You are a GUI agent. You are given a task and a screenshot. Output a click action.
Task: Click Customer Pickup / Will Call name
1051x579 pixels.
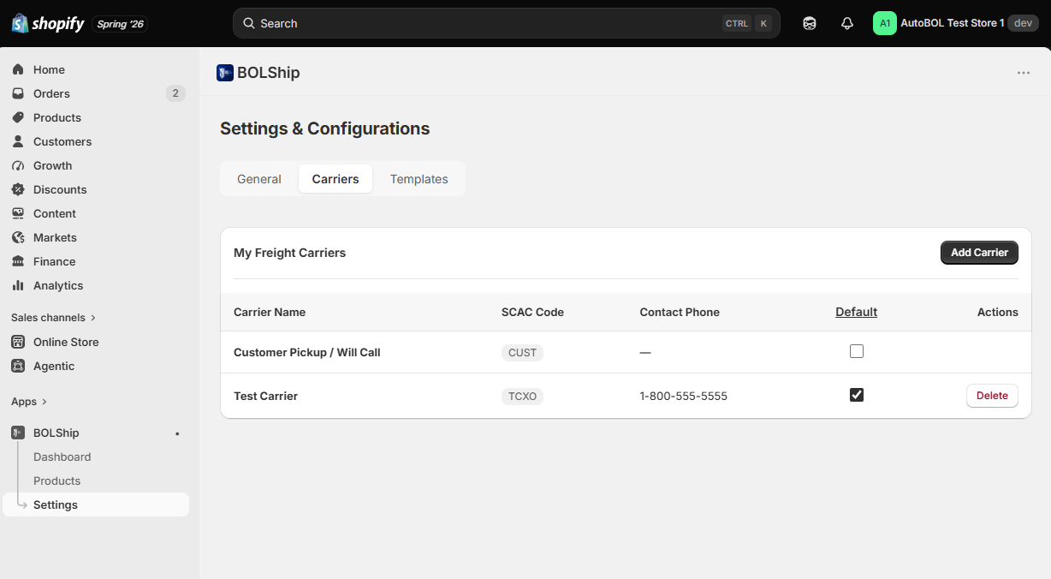click(307, 352)
